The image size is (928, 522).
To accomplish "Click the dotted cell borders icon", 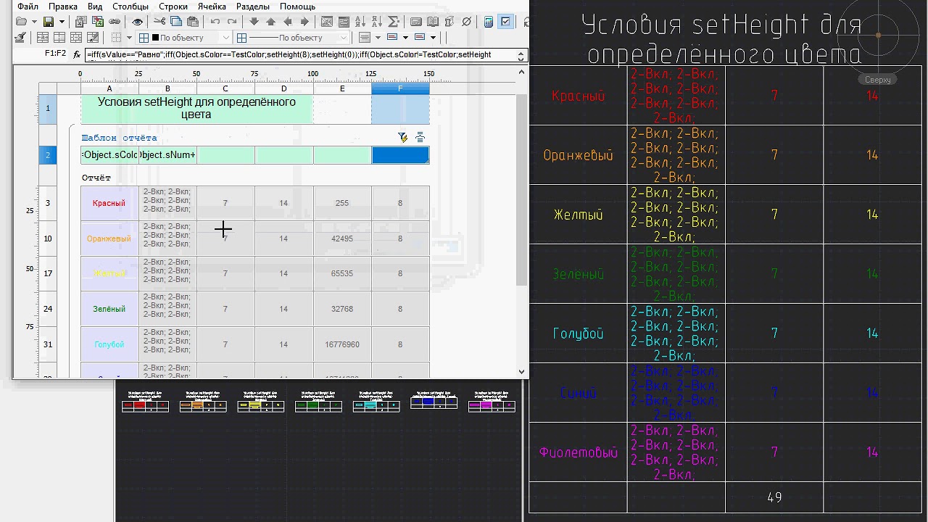I will click(117, 38).
